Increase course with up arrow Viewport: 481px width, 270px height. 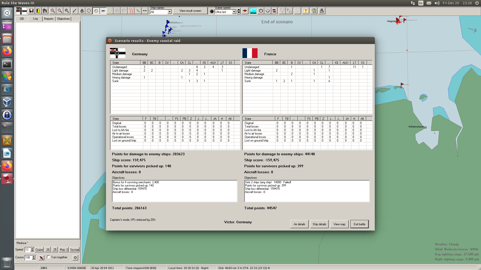click(x=34, y=256)
